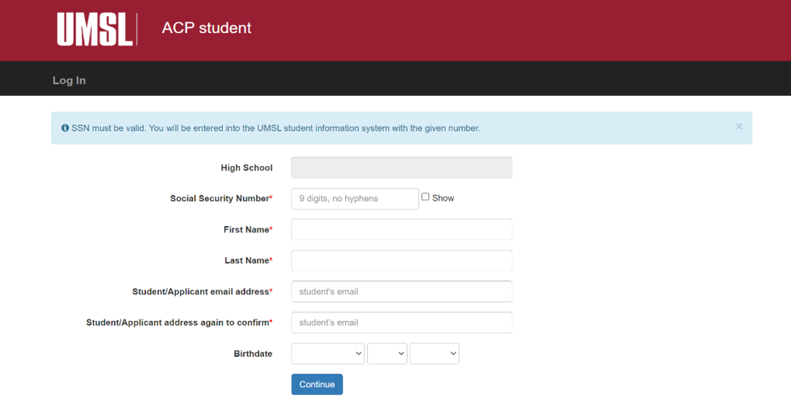The image size is (791, 414).
Task: Open the Birthdate month dropdown
Action: click(x=327, y=353)
